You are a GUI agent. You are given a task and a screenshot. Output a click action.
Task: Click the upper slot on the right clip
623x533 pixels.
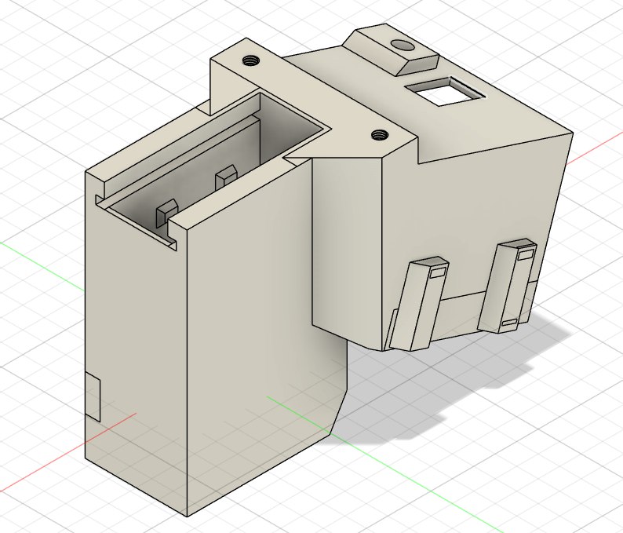(x=526, y=254)
